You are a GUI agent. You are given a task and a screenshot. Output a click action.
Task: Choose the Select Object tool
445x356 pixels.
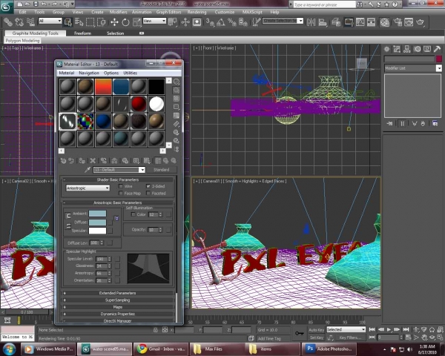point(68,22)
